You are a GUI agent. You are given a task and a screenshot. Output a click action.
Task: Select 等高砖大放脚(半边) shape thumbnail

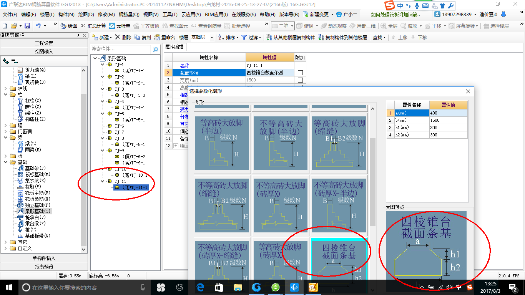[222, 143]
